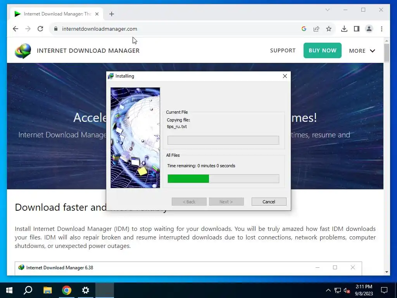Click the muted volume tray icon
Image resolution: width=397 pixels, height=298 pixels.
coord(347,290)
